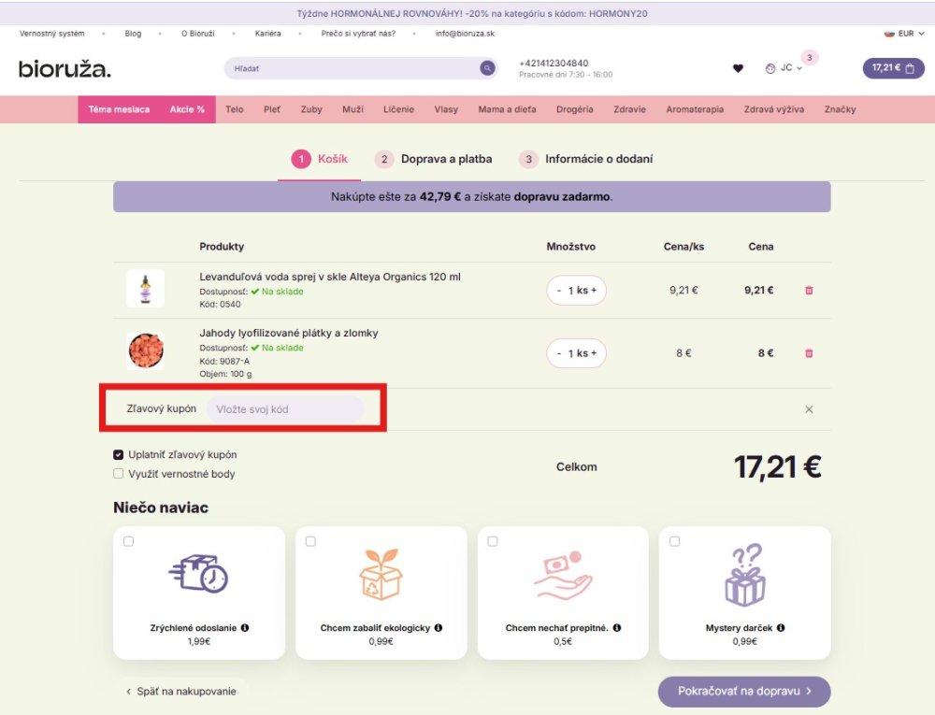Open the Aromaterapia menu category
This screenshot has width=935, height=715.
[695, 109]
